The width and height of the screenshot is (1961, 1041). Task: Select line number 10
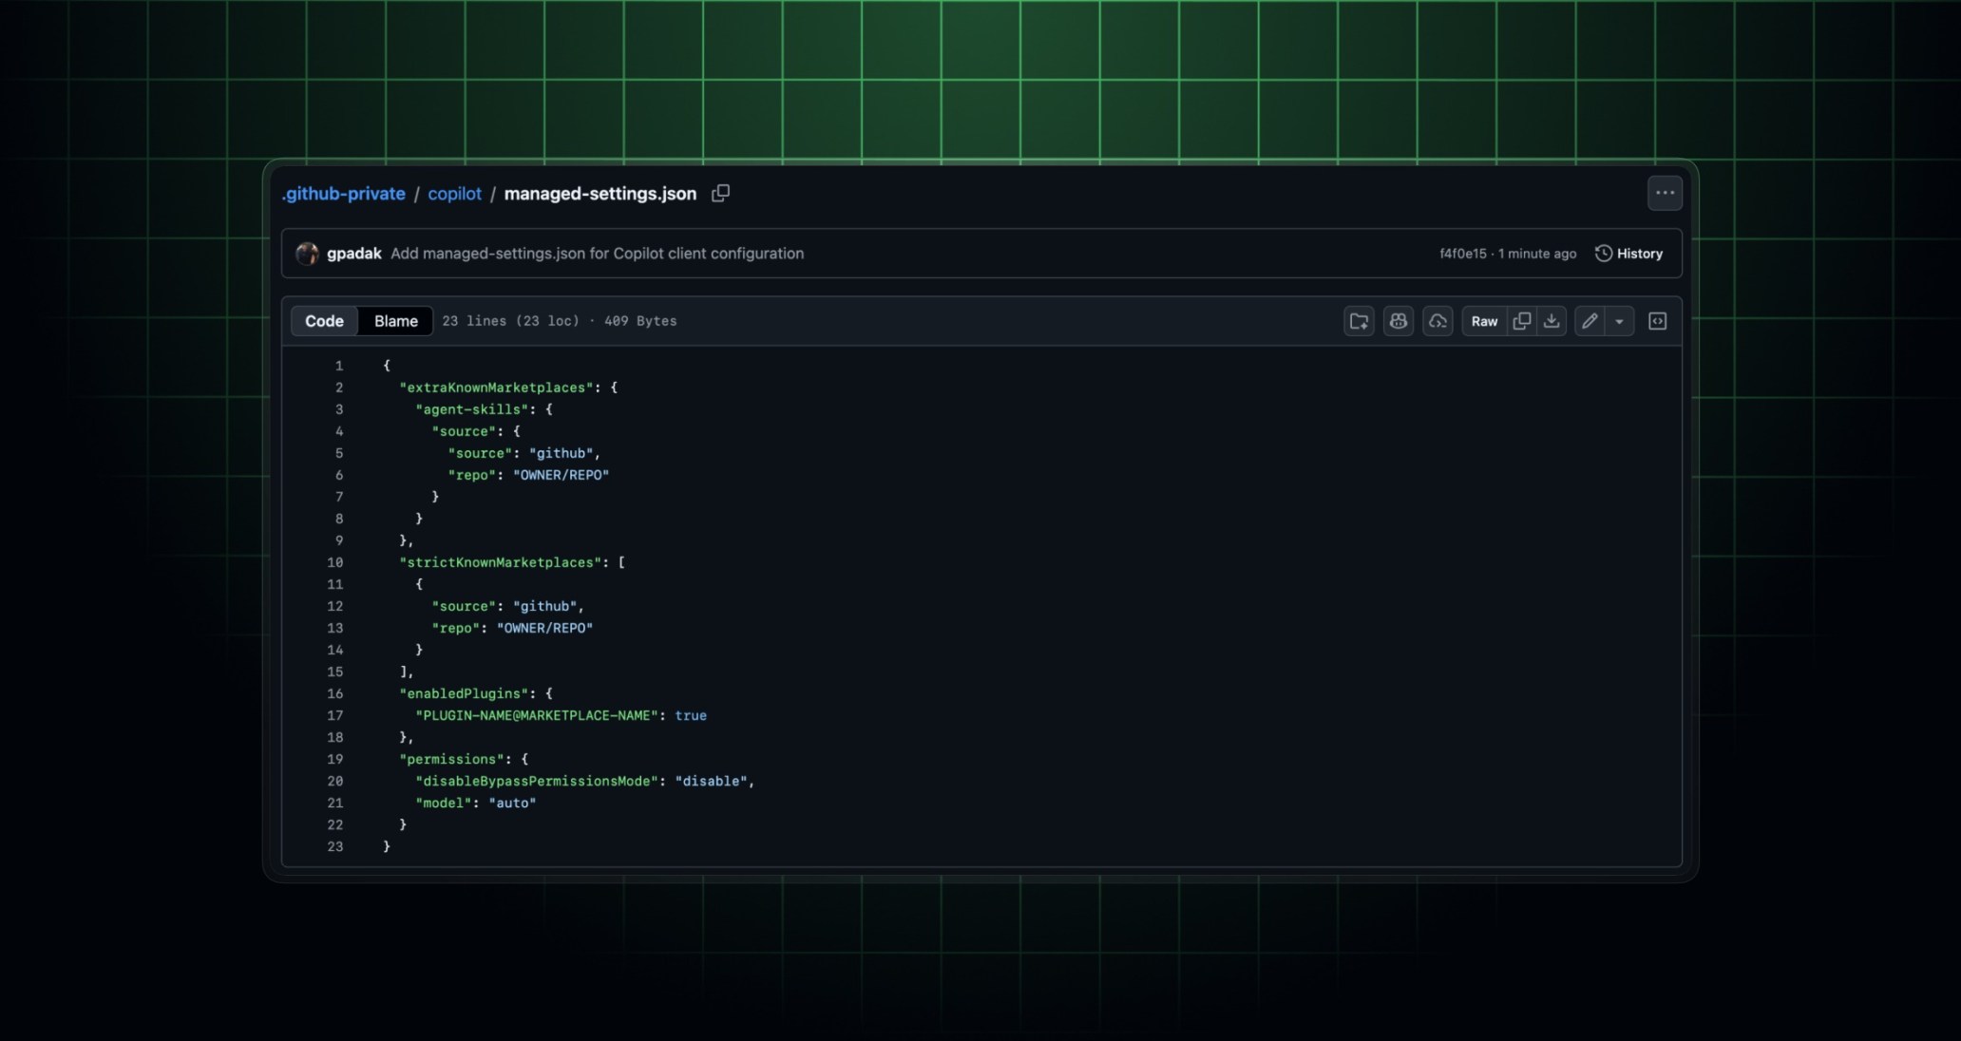tap(334, 562)
